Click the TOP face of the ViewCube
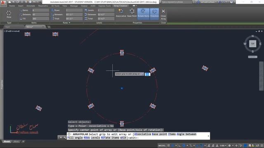 pos(252,44)
